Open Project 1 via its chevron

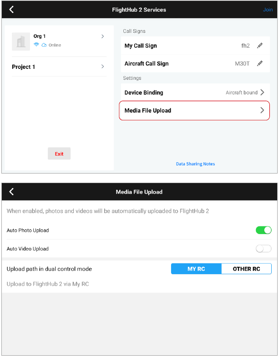[102, 66]
